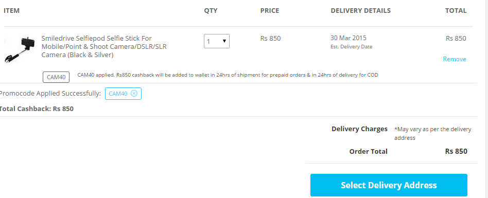Click the ITEM column header

coord(11,11)
